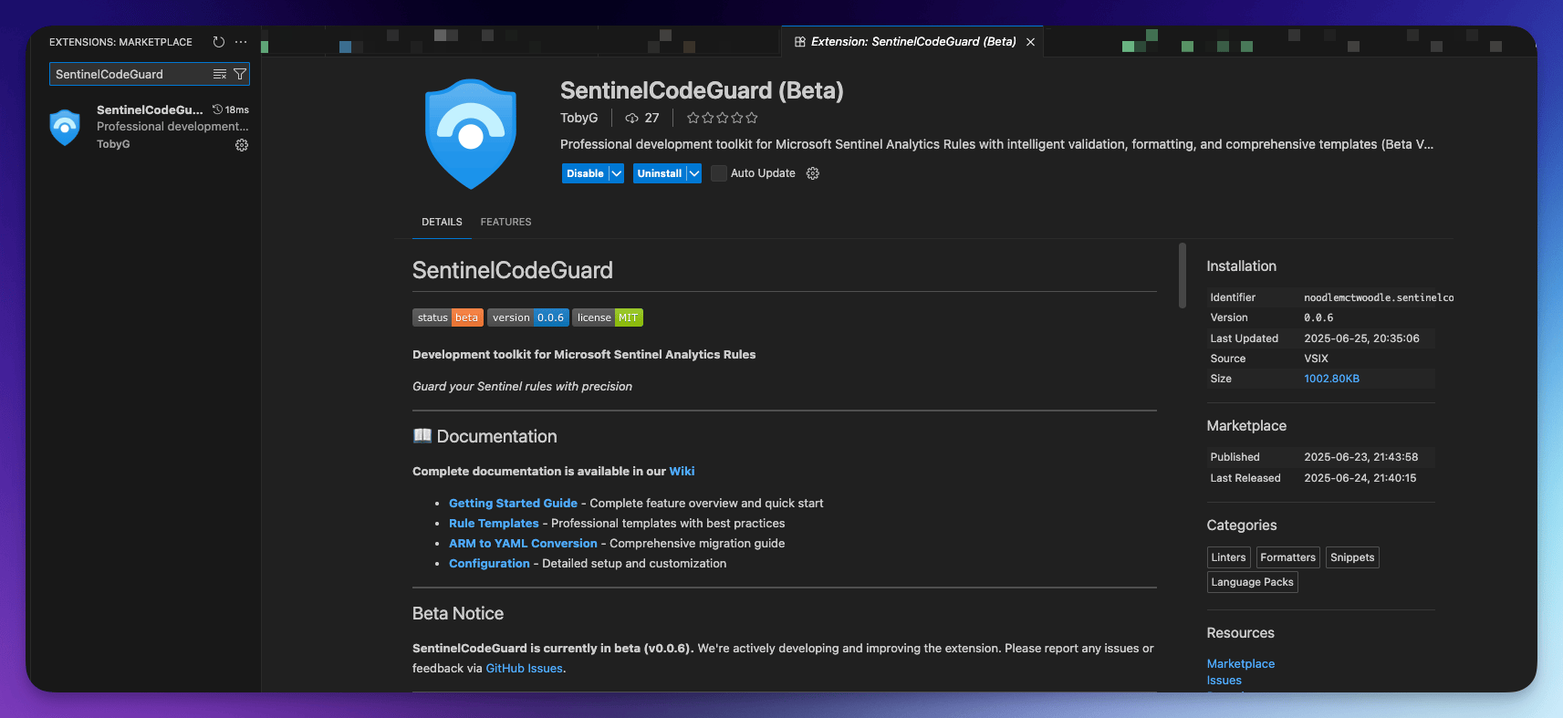This screenshot has width=1563, height=718.
Task: Click the Source value VSIX
Action: click(1316, 359)
